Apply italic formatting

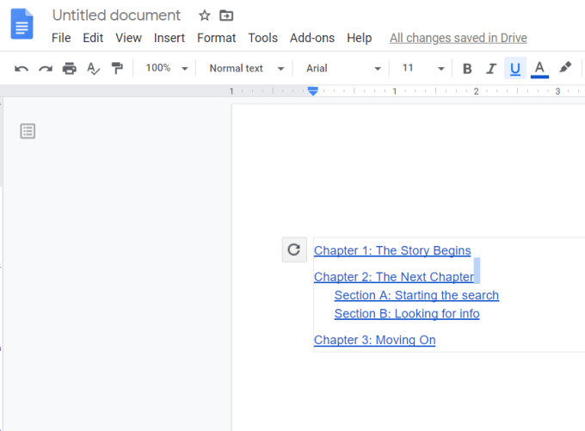click(x=491, y=69)
